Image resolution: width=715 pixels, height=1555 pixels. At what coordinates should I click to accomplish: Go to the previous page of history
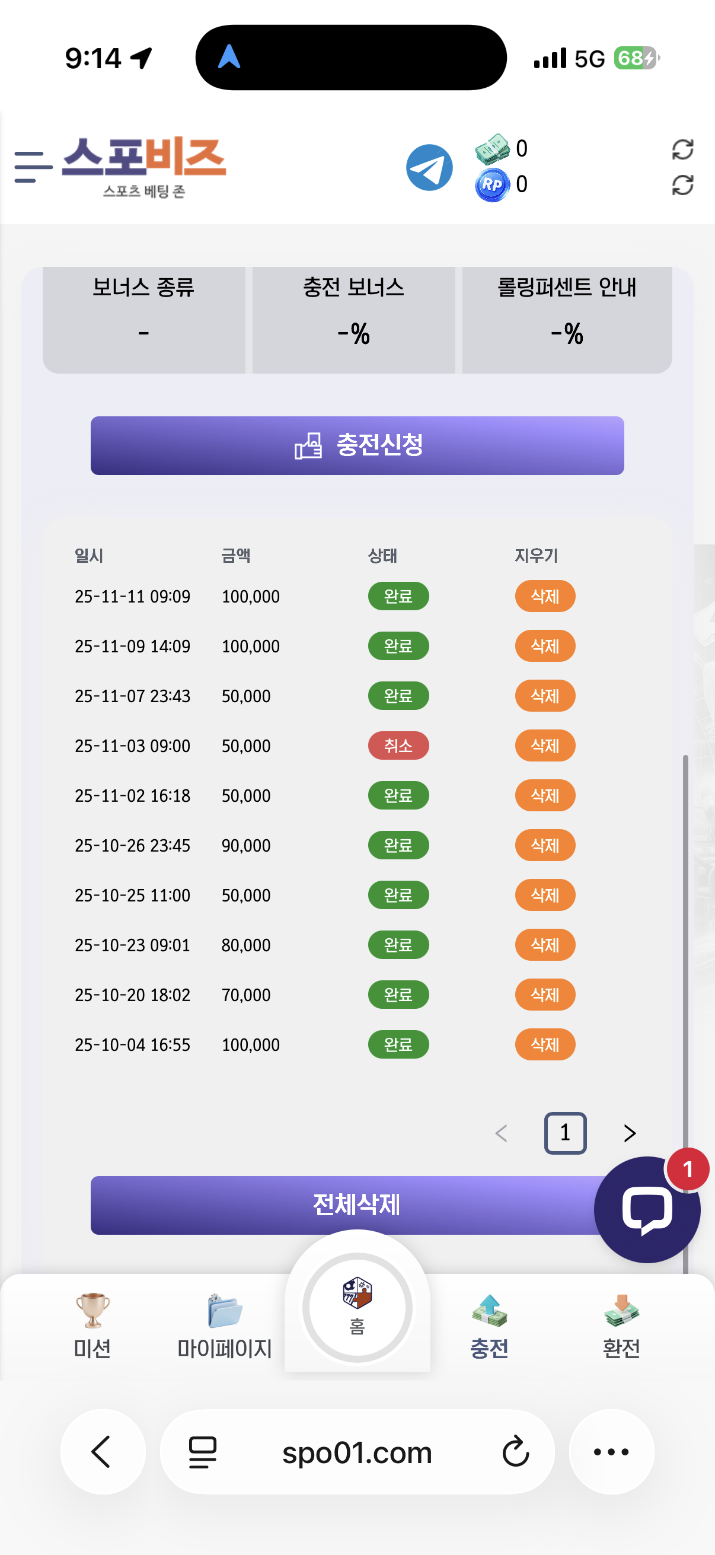pyautogui.click(x=501, y=1133)
